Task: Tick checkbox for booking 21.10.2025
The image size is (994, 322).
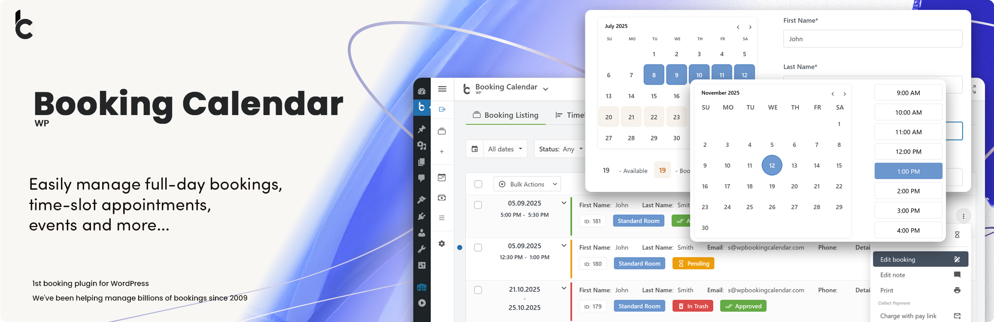Action: pyautogui.click(x=478, y=290)
